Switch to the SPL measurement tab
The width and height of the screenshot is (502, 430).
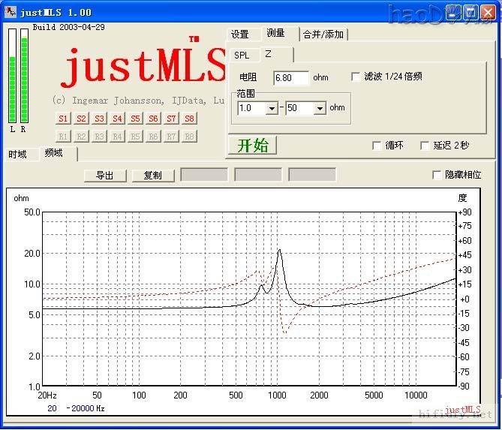pyautogui.click(x=242, y=55)
